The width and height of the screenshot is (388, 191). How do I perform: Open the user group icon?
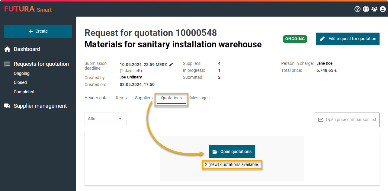click(374, 9)
